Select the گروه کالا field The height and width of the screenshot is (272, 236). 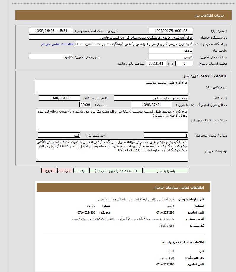(151, 98)
